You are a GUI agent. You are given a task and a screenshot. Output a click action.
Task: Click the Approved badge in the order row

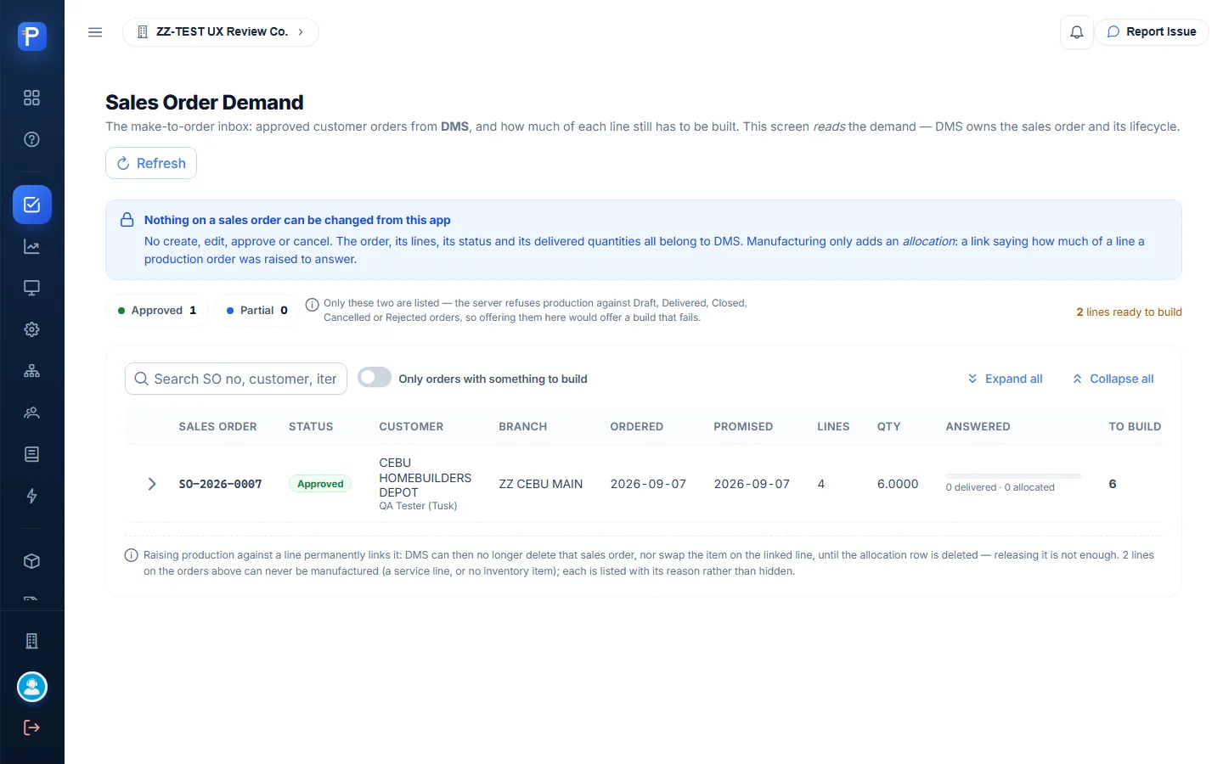pyautogui.click(x=320, y=484)
